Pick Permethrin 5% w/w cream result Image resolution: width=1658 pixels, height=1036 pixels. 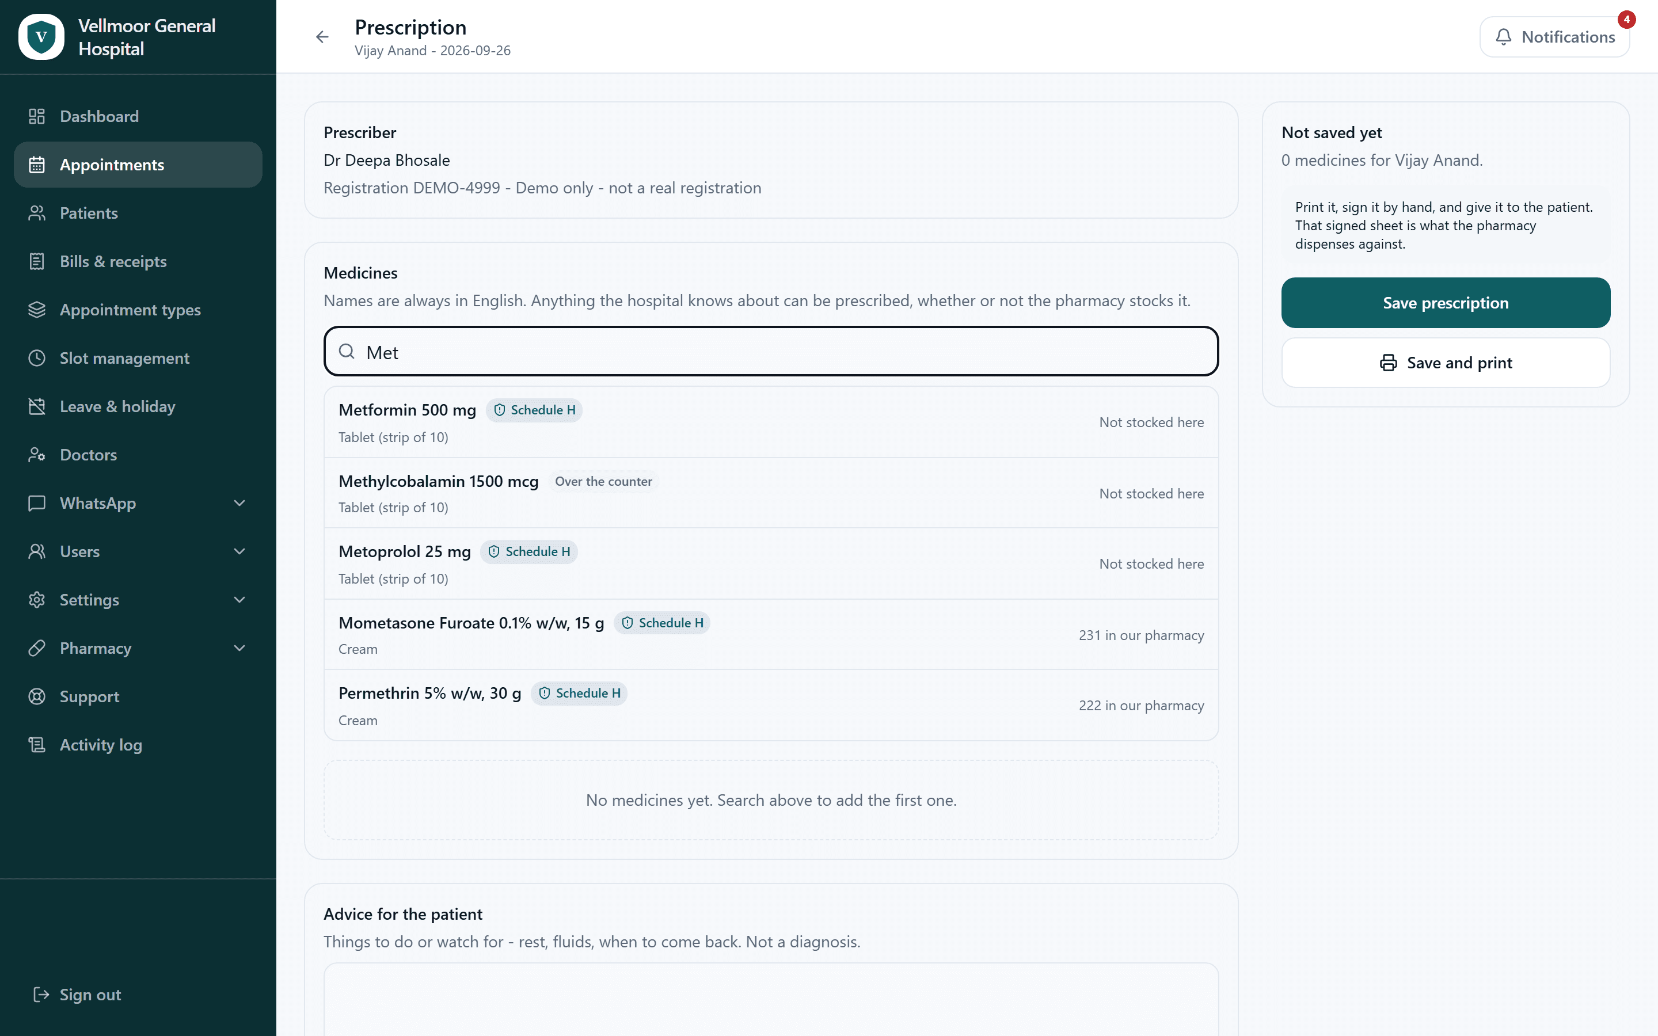[x=771, y=705]
